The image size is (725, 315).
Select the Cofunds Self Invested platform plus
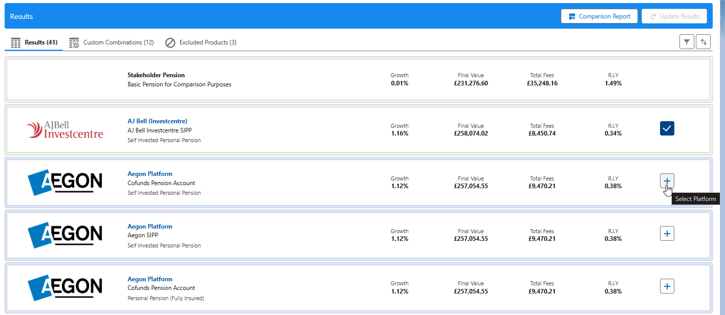coord(667,181)
